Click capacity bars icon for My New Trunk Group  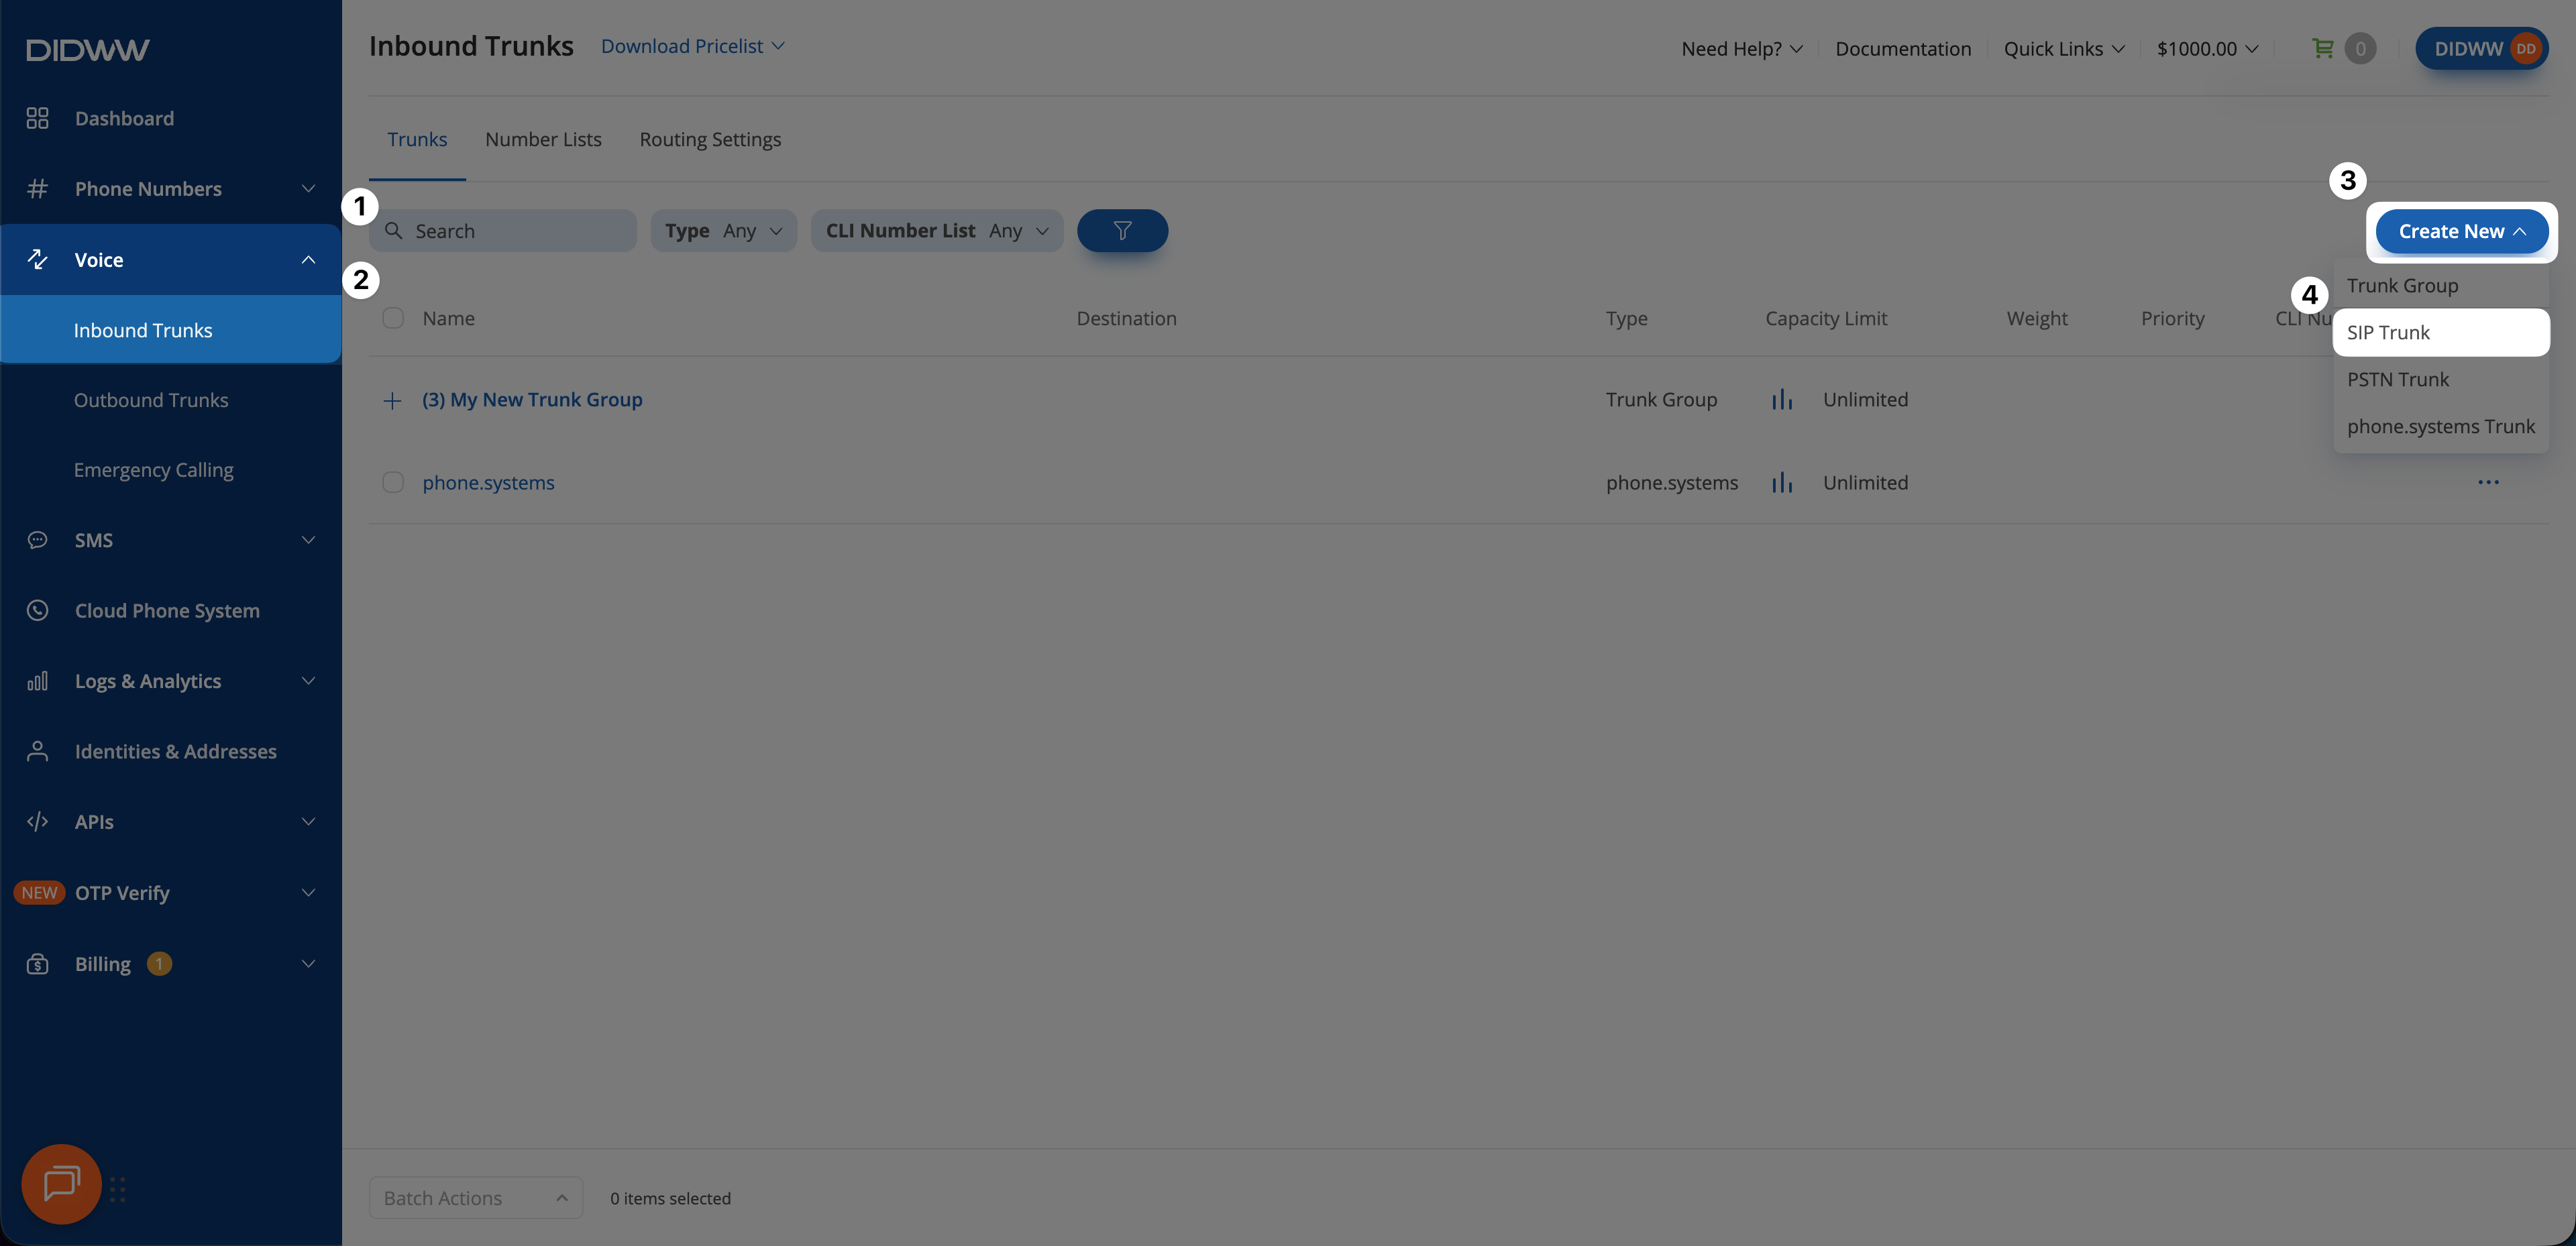[1782, 400]
